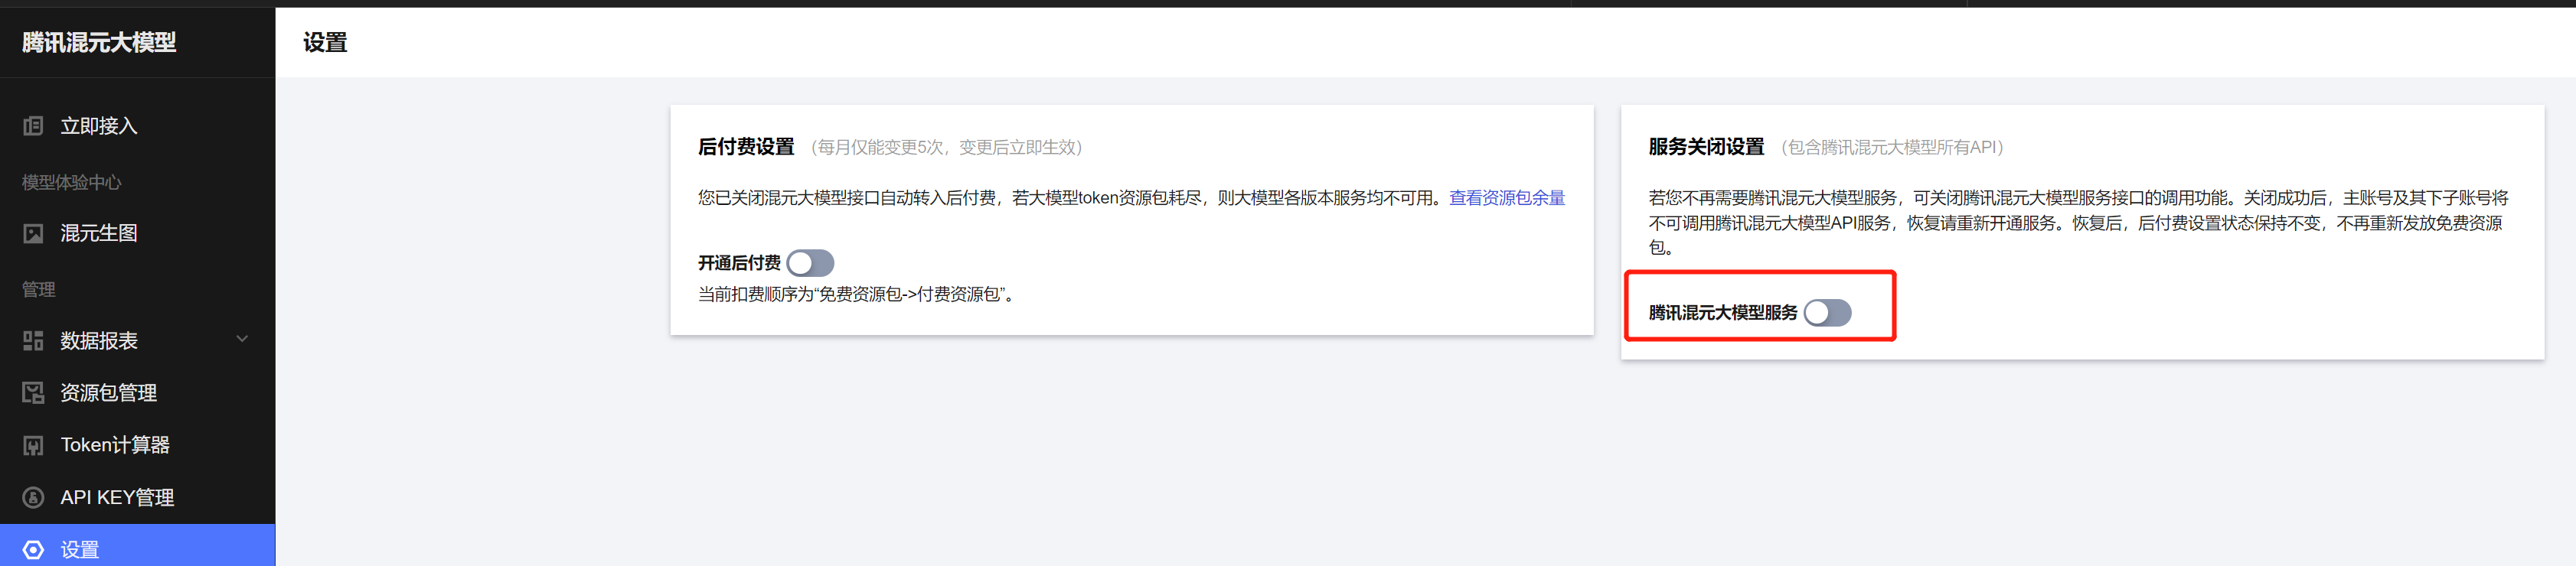Click the 腾讯混元大模型 title logo
Image resolution: width=2576 pixels, height=566 pixels.
pos(99,42)
